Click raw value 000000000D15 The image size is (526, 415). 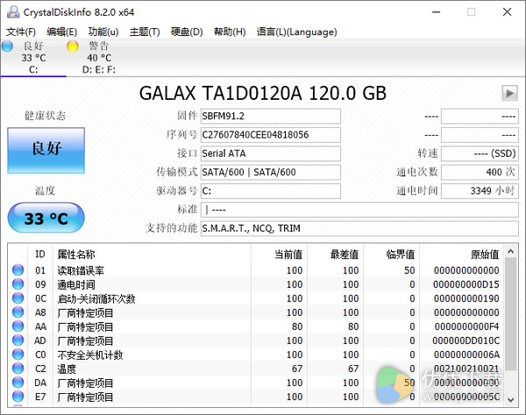pos(466,285)
